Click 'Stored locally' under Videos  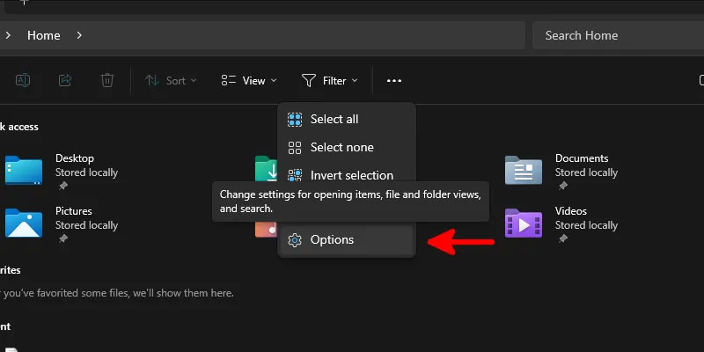(x=586, y=225)
